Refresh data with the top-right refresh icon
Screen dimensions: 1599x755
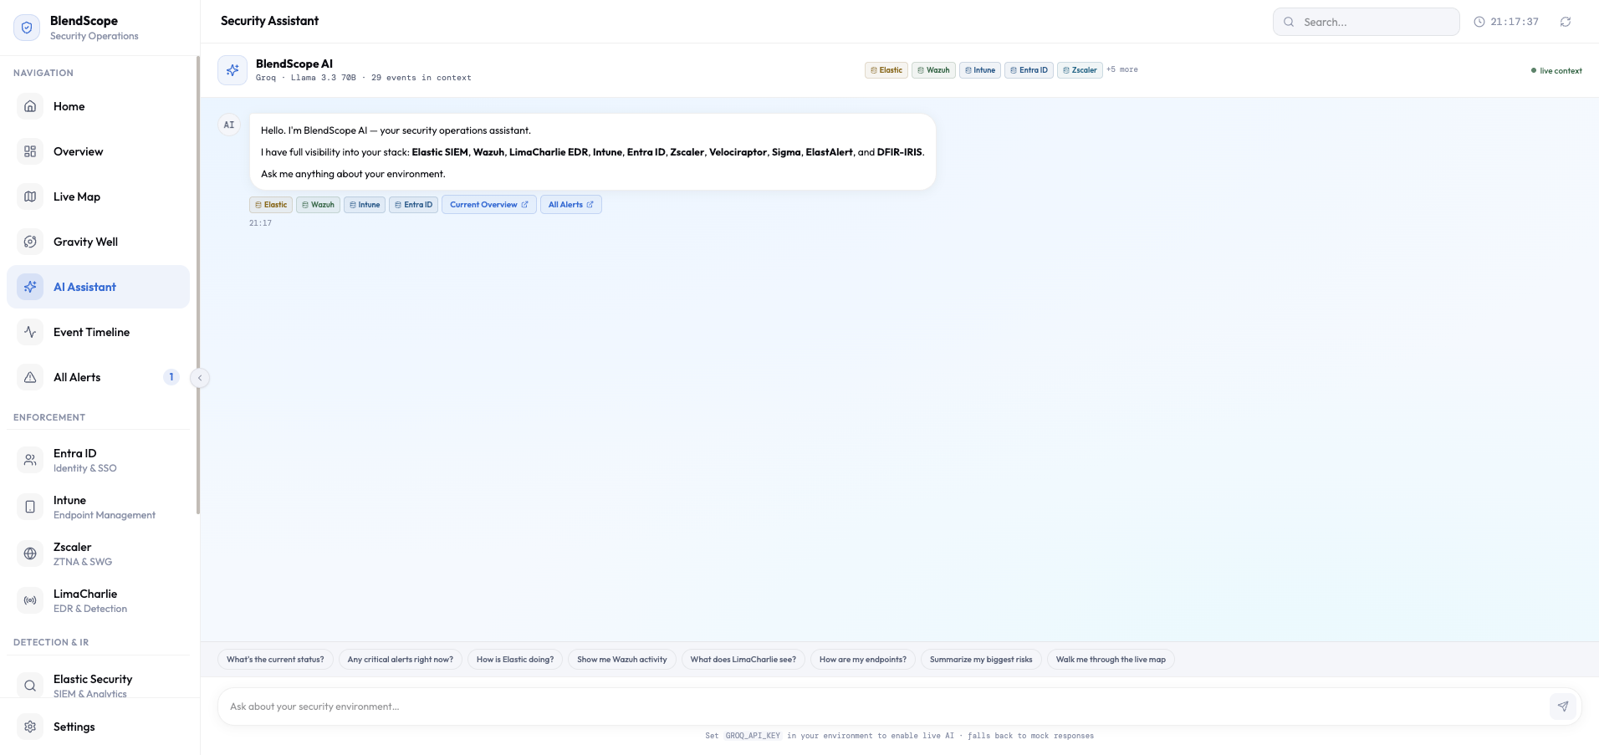(1566, 22)
